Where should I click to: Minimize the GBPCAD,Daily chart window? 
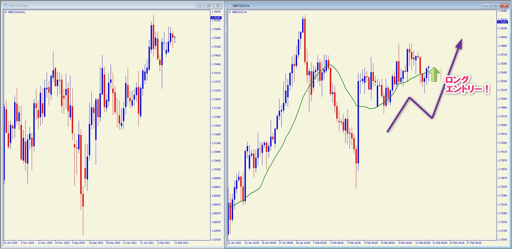tap(200, 6)
